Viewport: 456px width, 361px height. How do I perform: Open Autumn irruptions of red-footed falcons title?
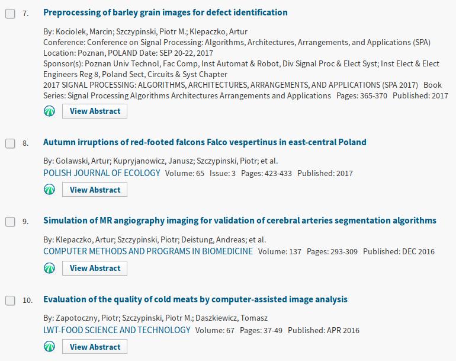click(205, 142)
